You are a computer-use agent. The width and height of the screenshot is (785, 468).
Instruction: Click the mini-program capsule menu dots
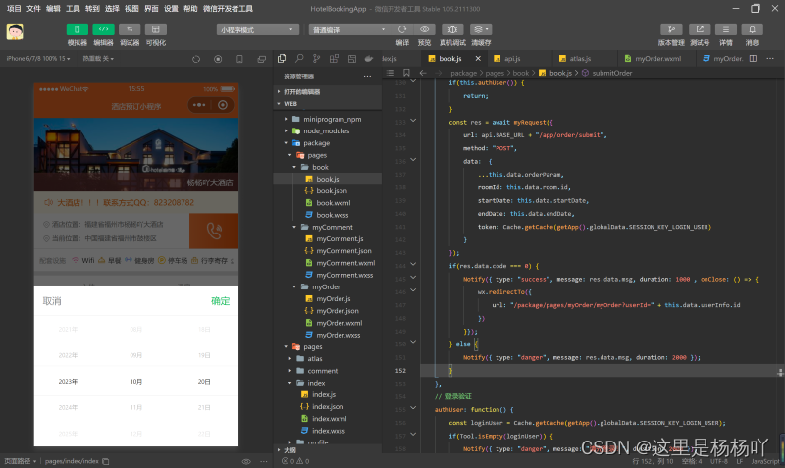click(x=199, y=105)
